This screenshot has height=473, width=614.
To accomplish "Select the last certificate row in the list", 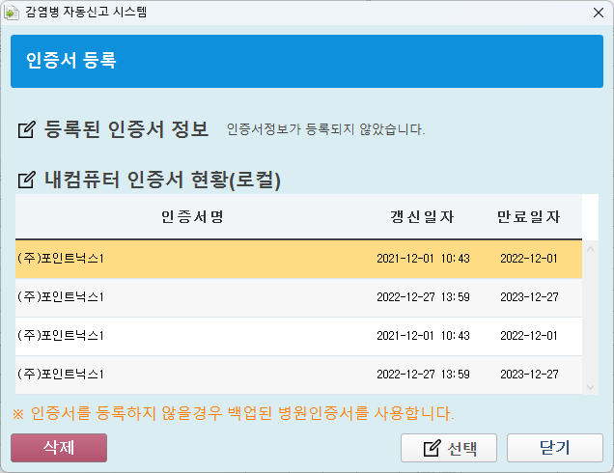I will coord(193,374).
